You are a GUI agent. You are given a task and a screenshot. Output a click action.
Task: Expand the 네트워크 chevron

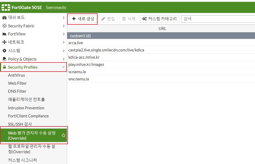[64, 42]
